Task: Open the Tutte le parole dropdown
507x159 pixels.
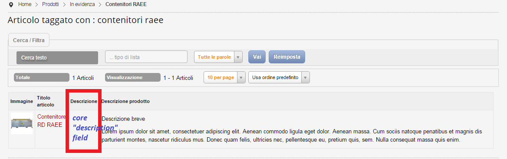Action: (x=218, y=57)
